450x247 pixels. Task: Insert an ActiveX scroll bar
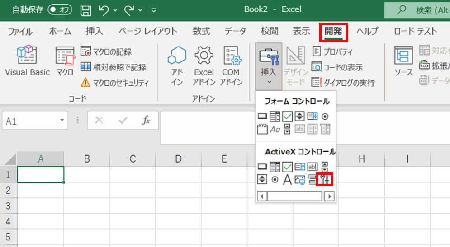coord(325,167)
